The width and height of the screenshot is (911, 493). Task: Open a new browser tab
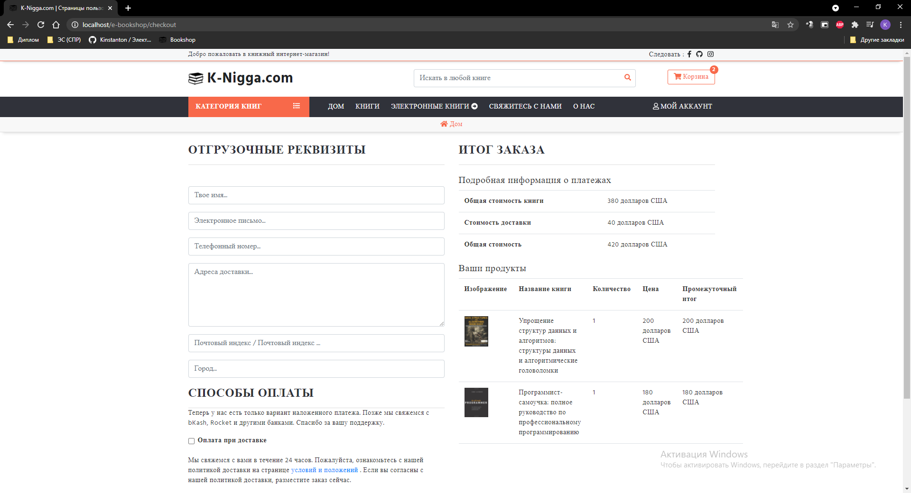pyautogui.click(x=128, y=8)
